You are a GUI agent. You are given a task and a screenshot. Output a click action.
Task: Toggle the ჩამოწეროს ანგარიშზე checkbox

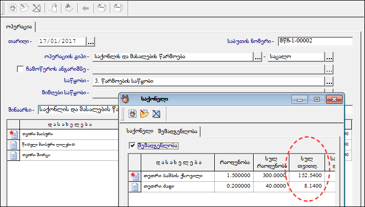(x=20, y=69)
